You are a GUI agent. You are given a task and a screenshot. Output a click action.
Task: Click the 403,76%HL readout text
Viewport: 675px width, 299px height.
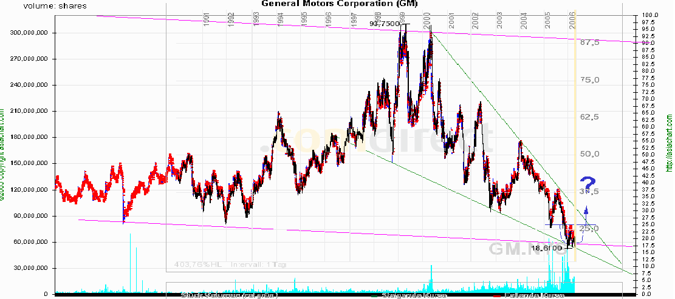click(x=198, y=264)
